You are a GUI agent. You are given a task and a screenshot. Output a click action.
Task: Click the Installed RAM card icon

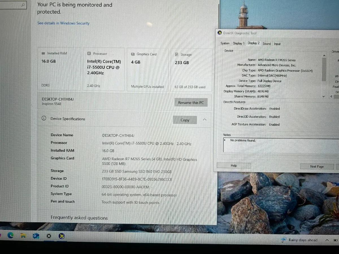pos(43,53)
